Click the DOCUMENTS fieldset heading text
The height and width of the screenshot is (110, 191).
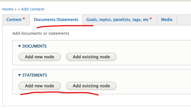tap(34, 46)
